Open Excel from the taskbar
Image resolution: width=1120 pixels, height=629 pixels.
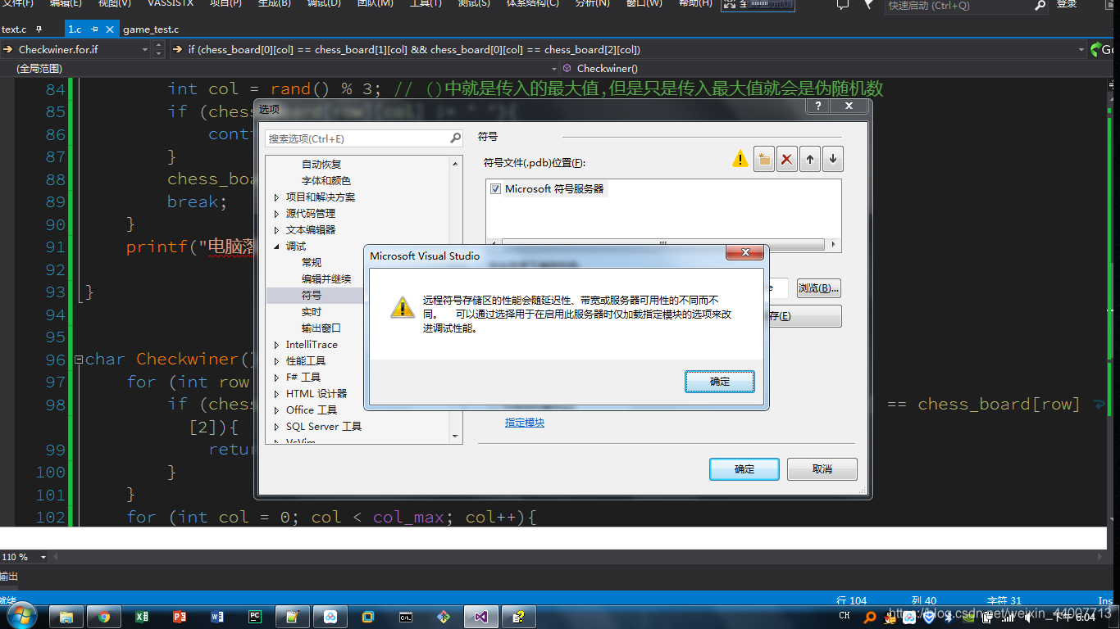[142, 617]
